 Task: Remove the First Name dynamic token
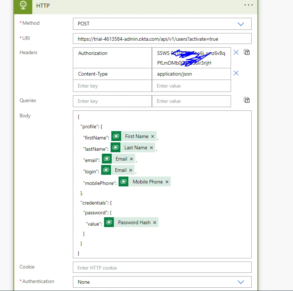tap(153, 136)
